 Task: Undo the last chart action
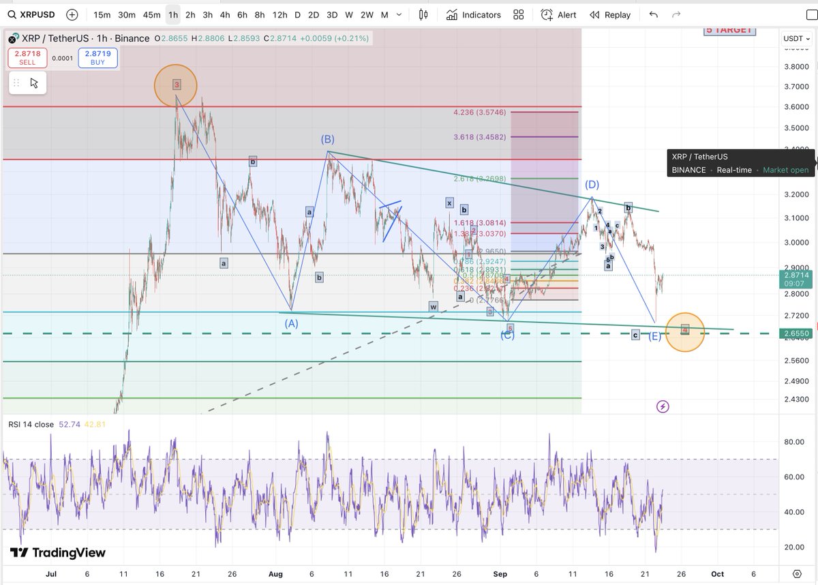pos(654,14)
